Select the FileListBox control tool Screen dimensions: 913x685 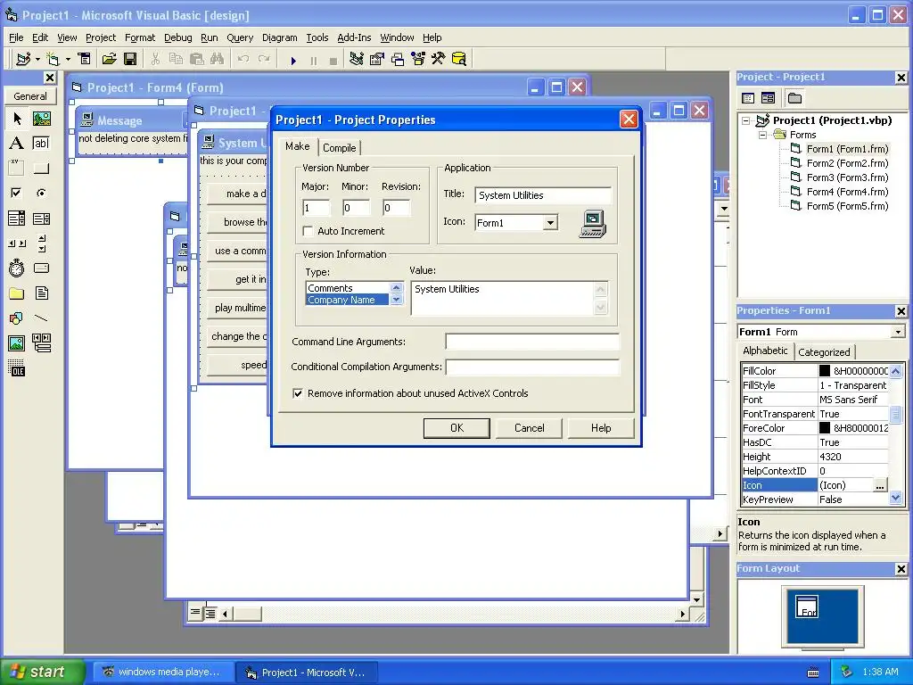point(41,293)
